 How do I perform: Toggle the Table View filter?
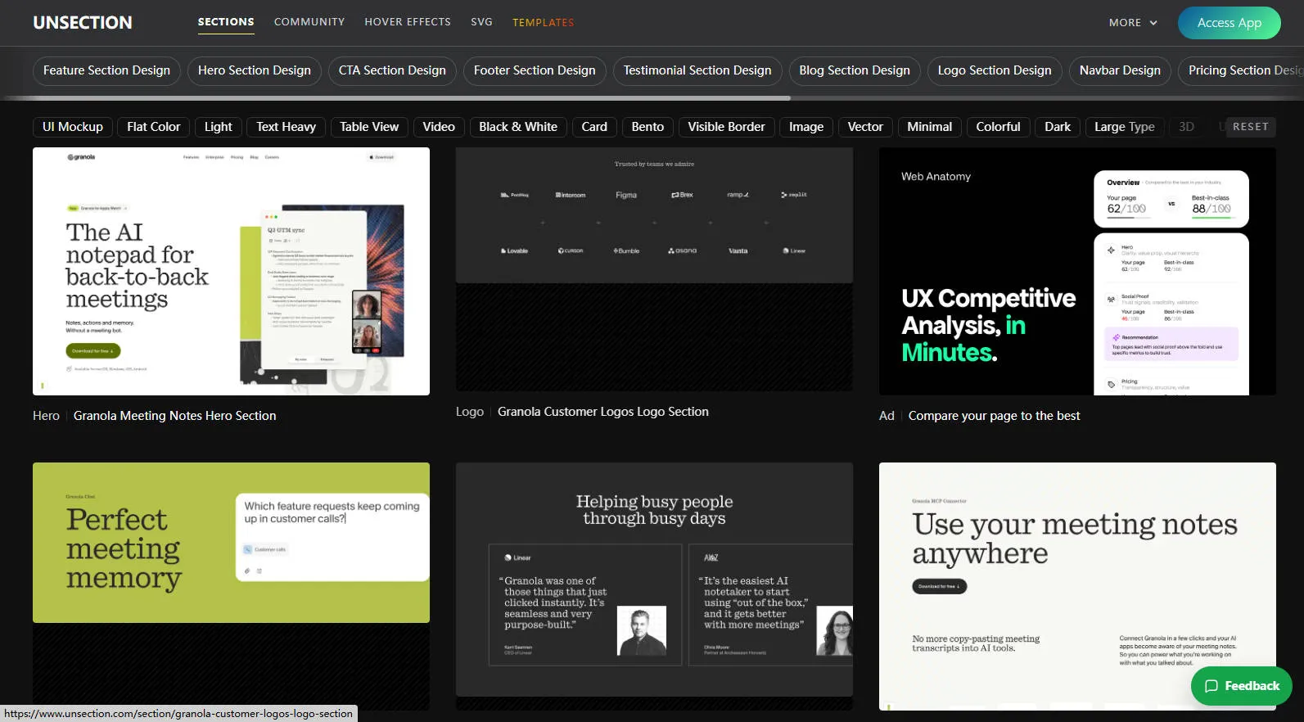369,127
